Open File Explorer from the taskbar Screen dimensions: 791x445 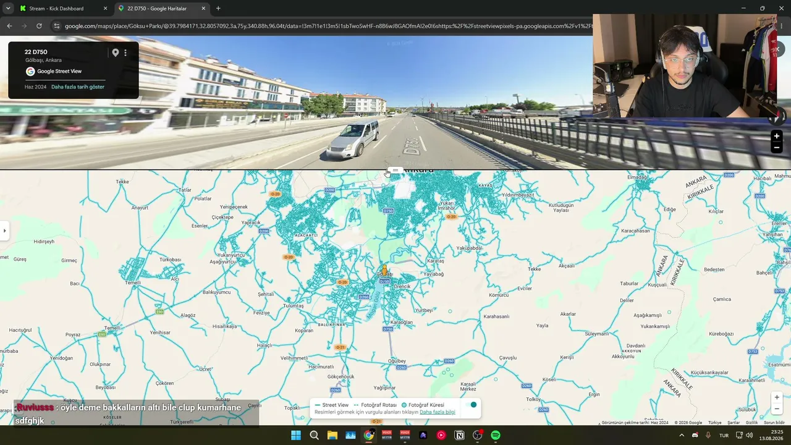point(332,435)
